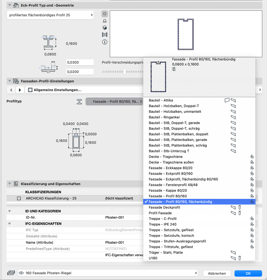Click the Eck-Profil section header icon
This screenshot has width=267, height=280.
coord(16,5)
